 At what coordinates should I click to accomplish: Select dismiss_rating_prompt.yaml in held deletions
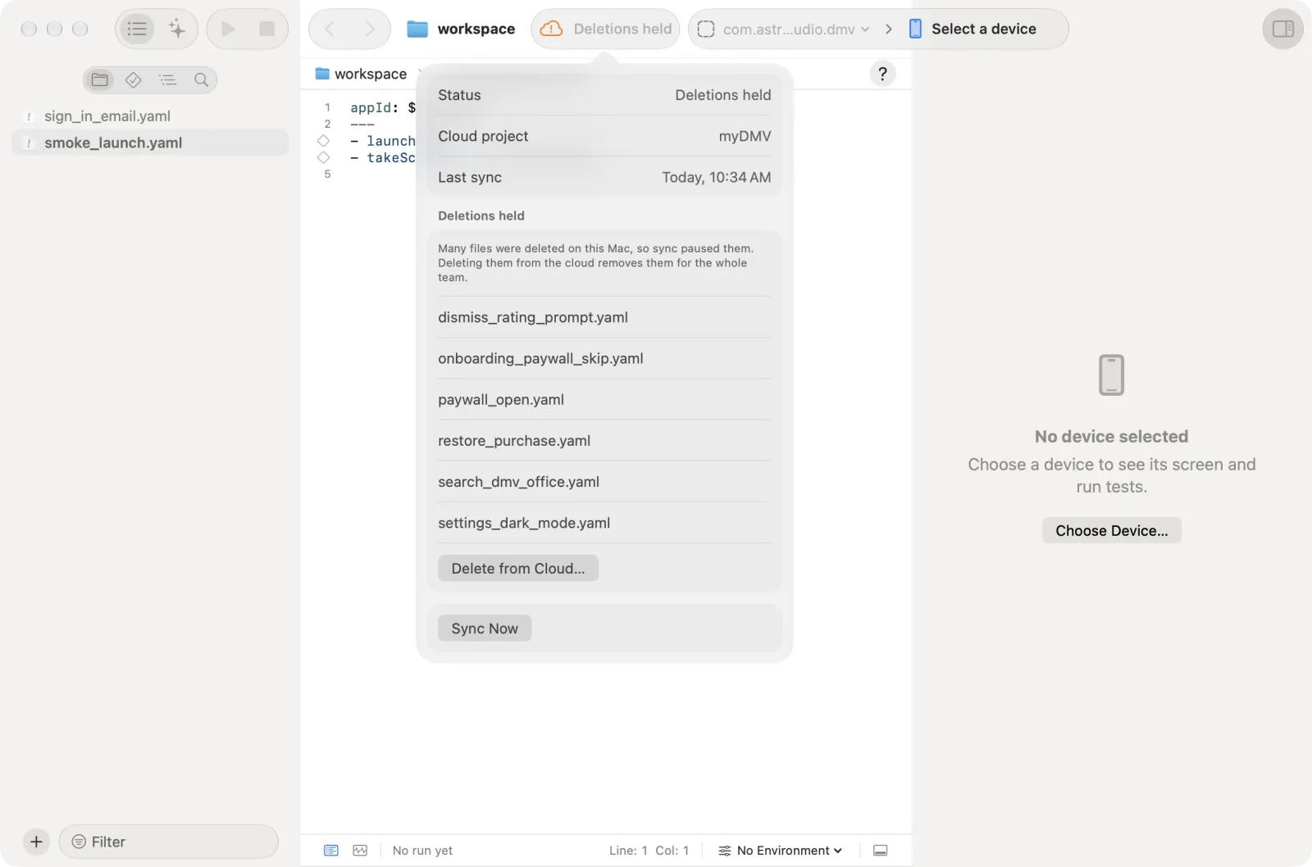(604, 317)
